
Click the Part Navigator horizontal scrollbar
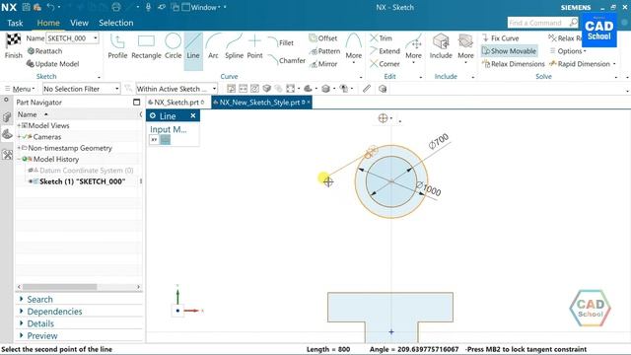tap(59, 287)
